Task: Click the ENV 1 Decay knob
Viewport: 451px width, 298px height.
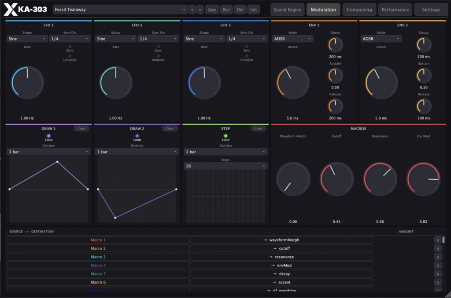Action: pyautogui.click(x=335, y=45)
